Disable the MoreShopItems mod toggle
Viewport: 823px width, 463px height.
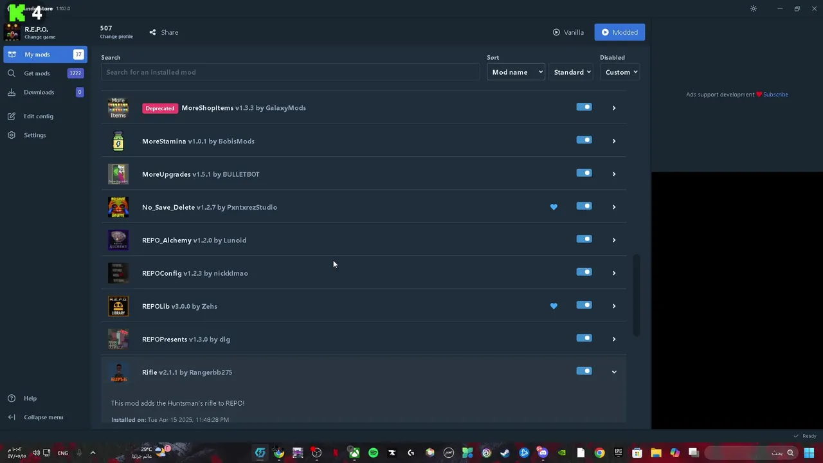click(x=584, y=107)
